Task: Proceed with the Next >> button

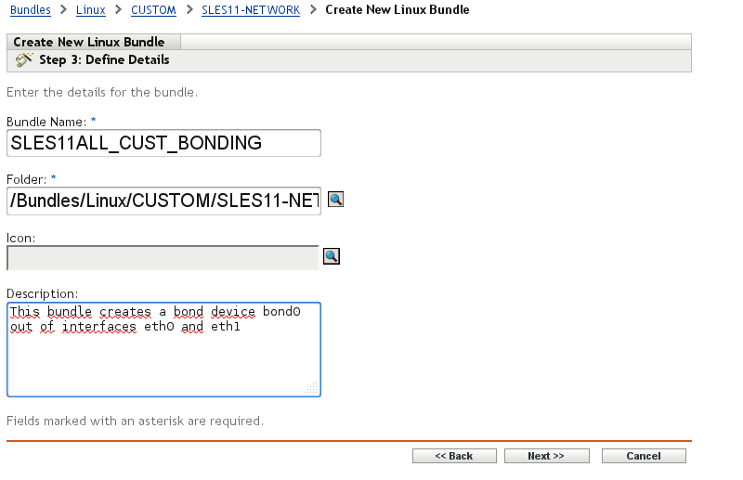Action: (547, 456)
